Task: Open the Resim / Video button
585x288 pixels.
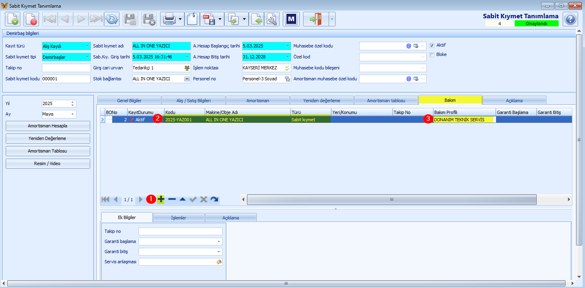Action: [48, 163]
